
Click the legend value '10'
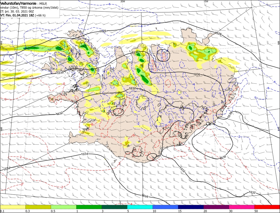(154, 211)
